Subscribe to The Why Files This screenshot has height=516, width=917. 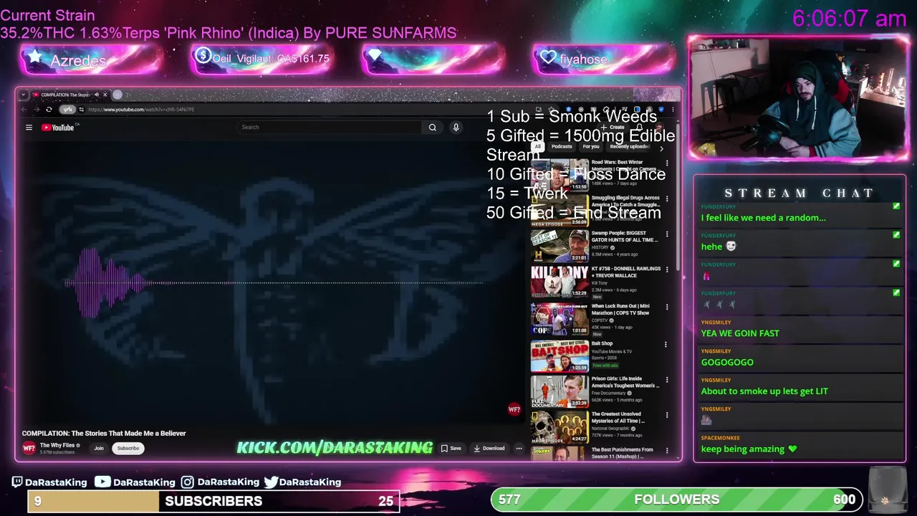(x=128, y=449)
